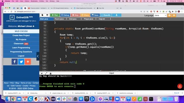The width and height of the screenshot is (184, 103).
Task: Open MUD CSC250 project
Action: click(x=21, y=31)
